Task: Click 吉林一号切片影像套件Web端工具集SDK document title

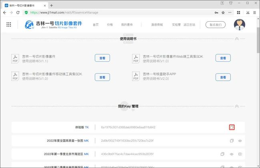Action: click(173, 57)
